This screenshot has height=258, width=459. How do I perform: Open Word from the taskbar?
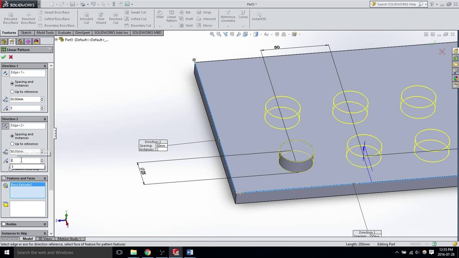click(x=190, y=252)
